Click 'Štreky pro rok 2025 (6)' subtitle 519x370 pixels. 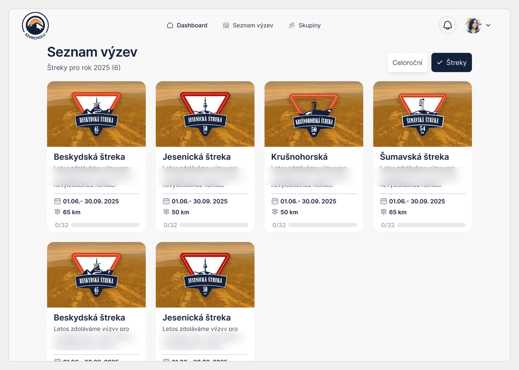coord(84,68)
